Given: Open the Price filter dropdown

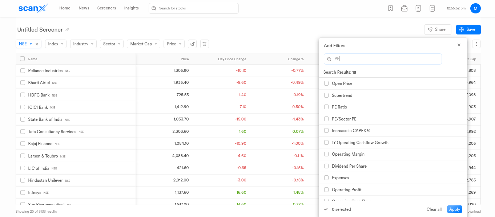Looking at the screenshot, I should (x=174, y=44).
